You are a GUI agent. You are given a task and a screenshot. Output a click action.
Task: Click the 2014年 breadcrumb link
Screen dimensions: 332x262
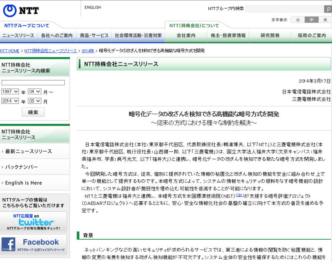(x=88, y=50)
